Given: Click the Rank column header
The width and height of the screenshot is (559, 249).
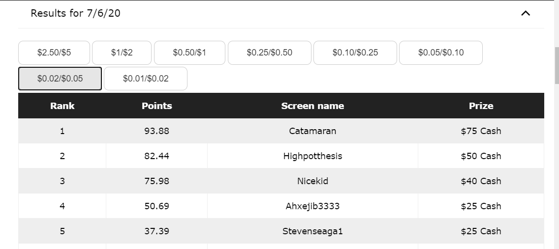Looking at the screenshot, I should click(x=62, y=106).
